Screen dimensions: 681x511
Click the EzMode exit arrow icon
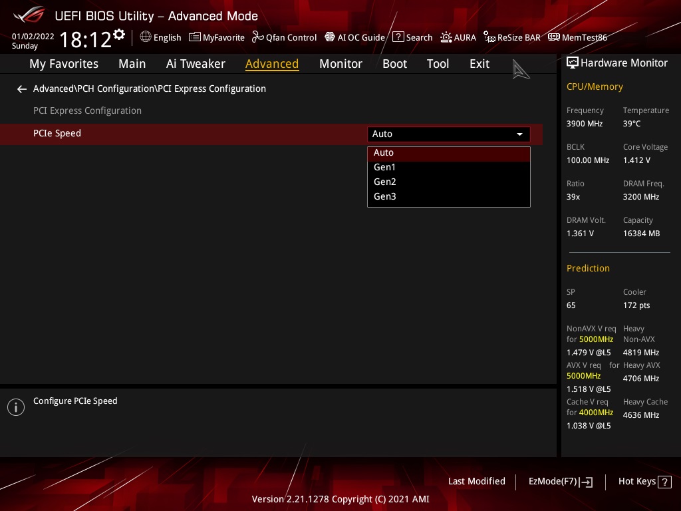click(587, 482)
